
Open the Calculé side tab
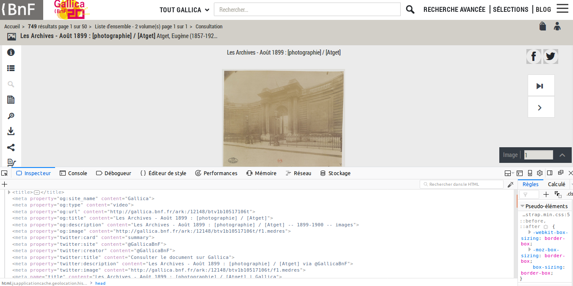pyautogui.click(x=556, y=184)
